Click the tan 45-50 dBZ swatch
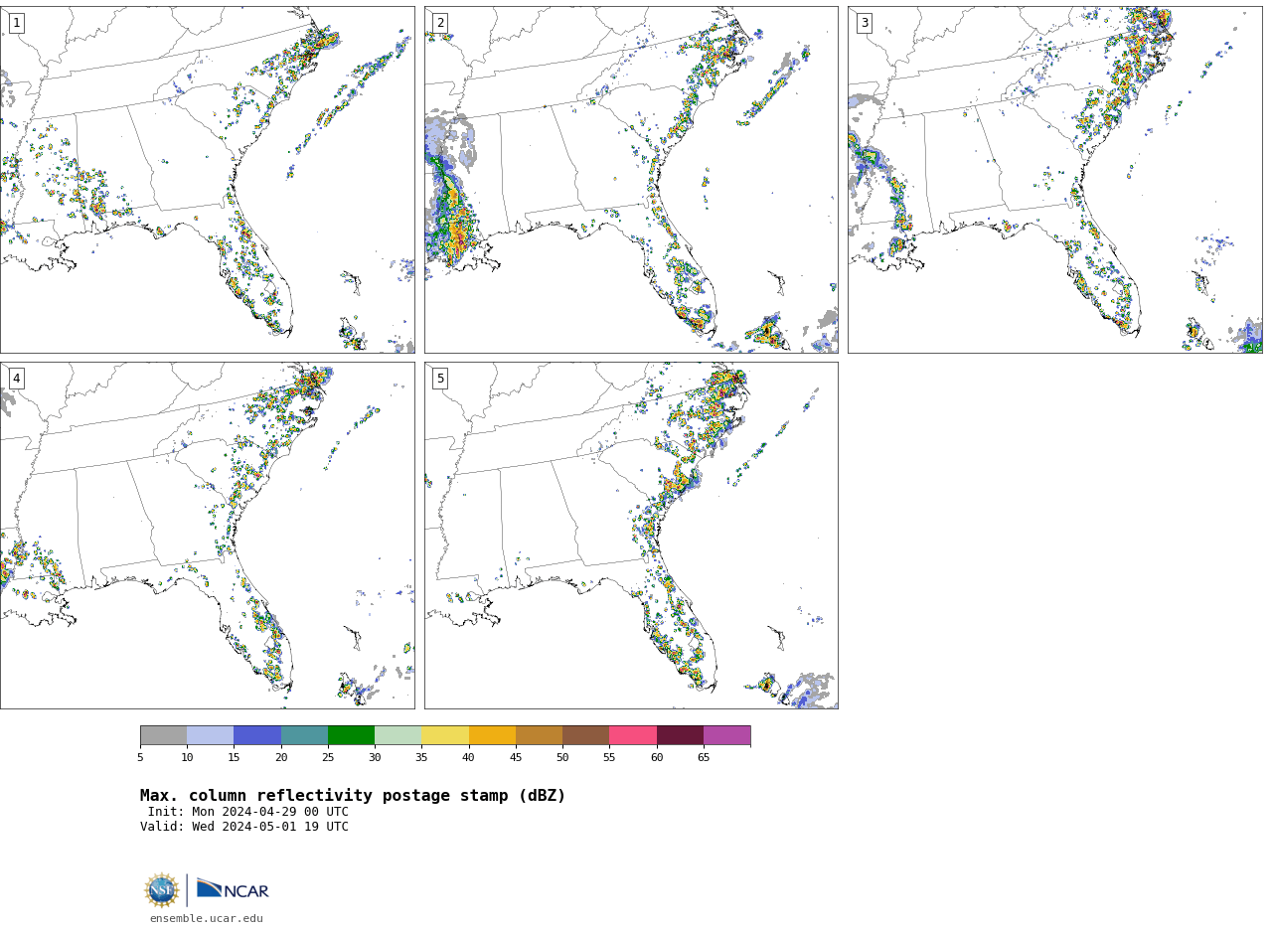Image resolution: width=1272 pixels, height=930 pixels. tap(539, 735)
